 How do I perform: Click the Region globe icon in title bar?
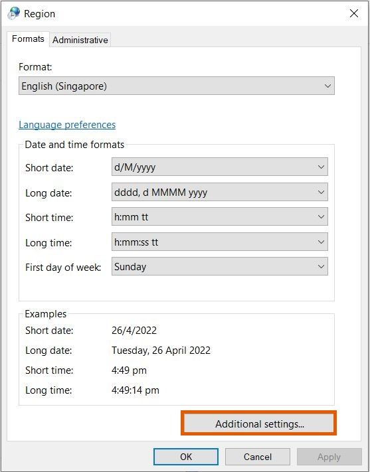click(13, 13)
